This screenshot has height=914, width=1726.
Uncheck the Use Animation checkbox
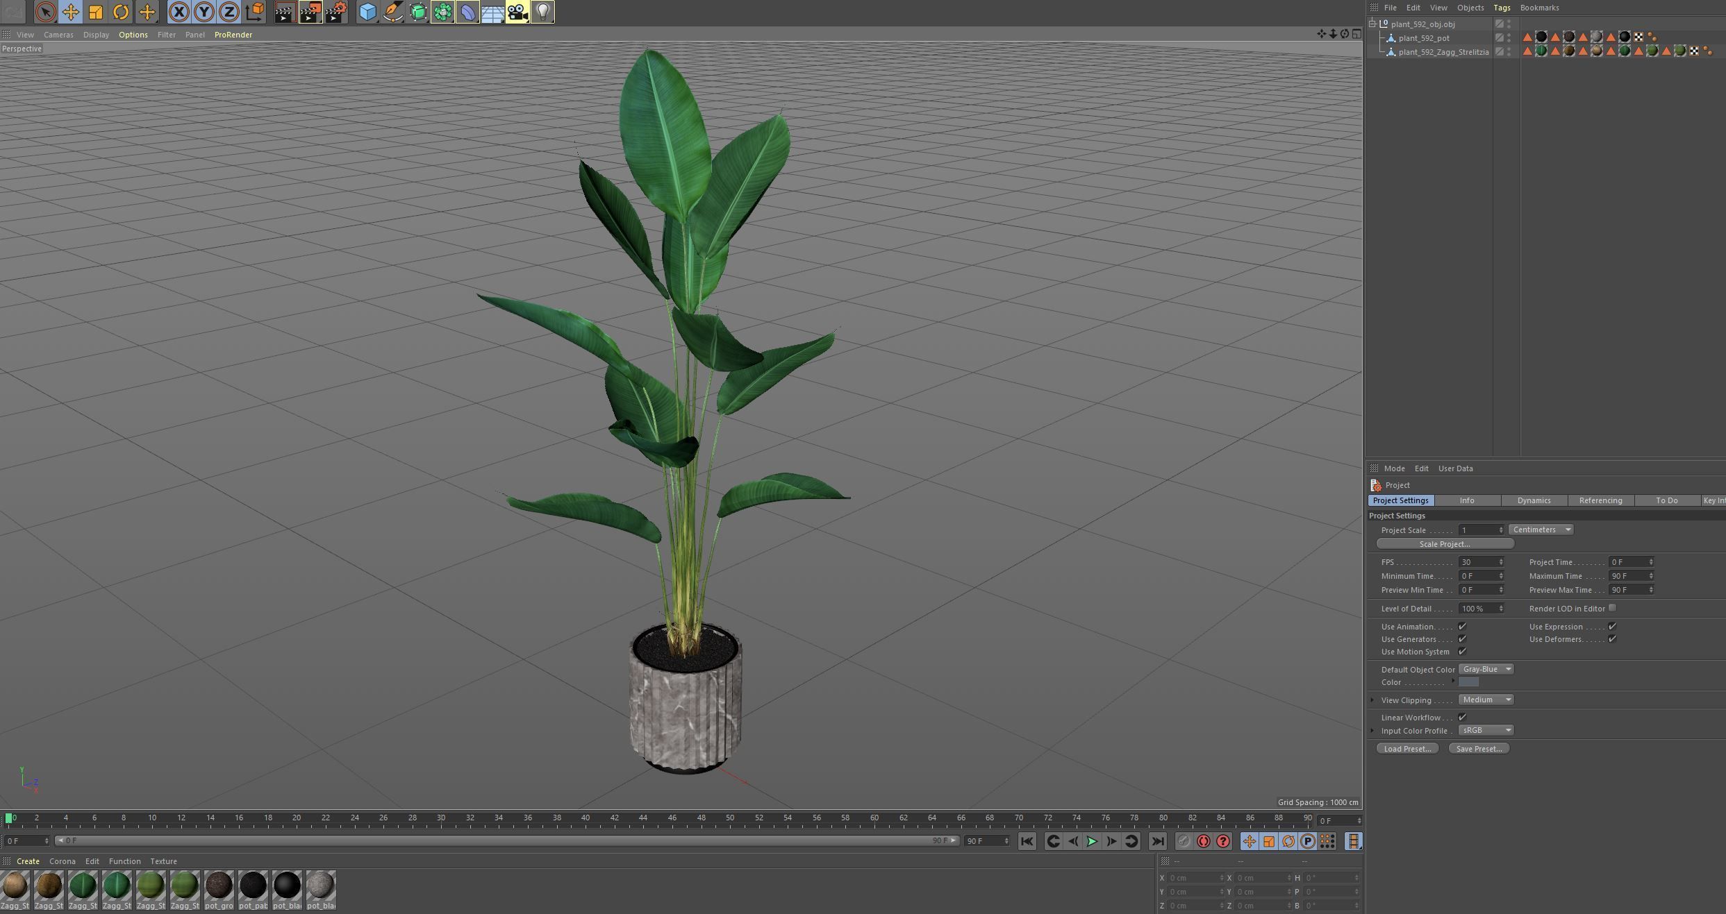1462,626
